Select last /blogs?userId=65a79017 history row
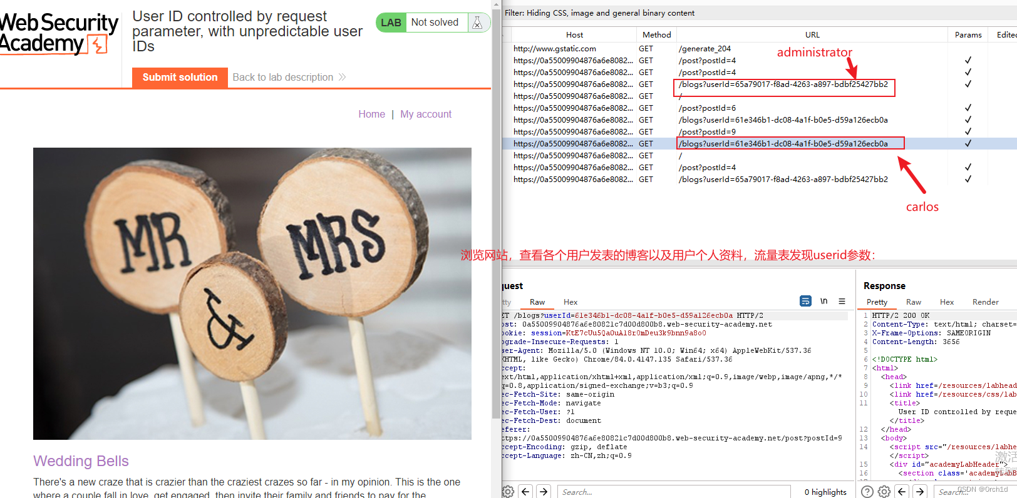Image resolution: width=1017 pixels, height=498 pixels. click(759, 179)
